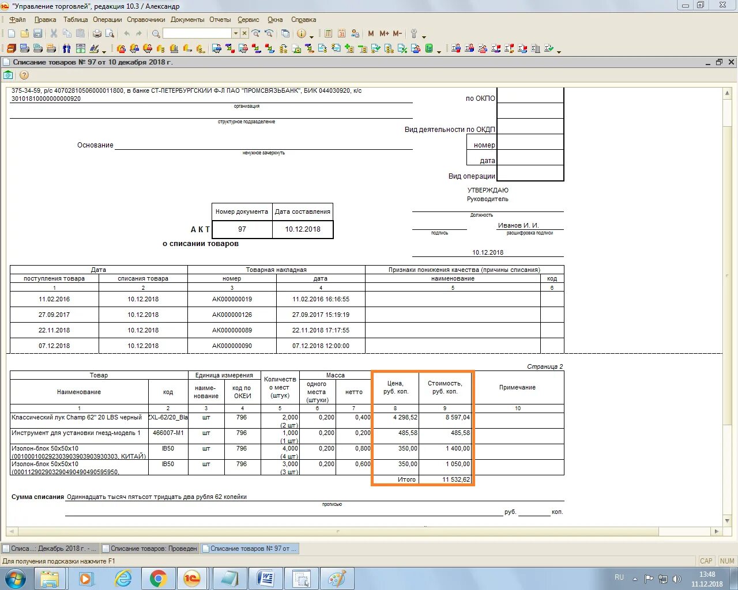Click the green @ send icon in document toolbar

click(x=8, y=75)
